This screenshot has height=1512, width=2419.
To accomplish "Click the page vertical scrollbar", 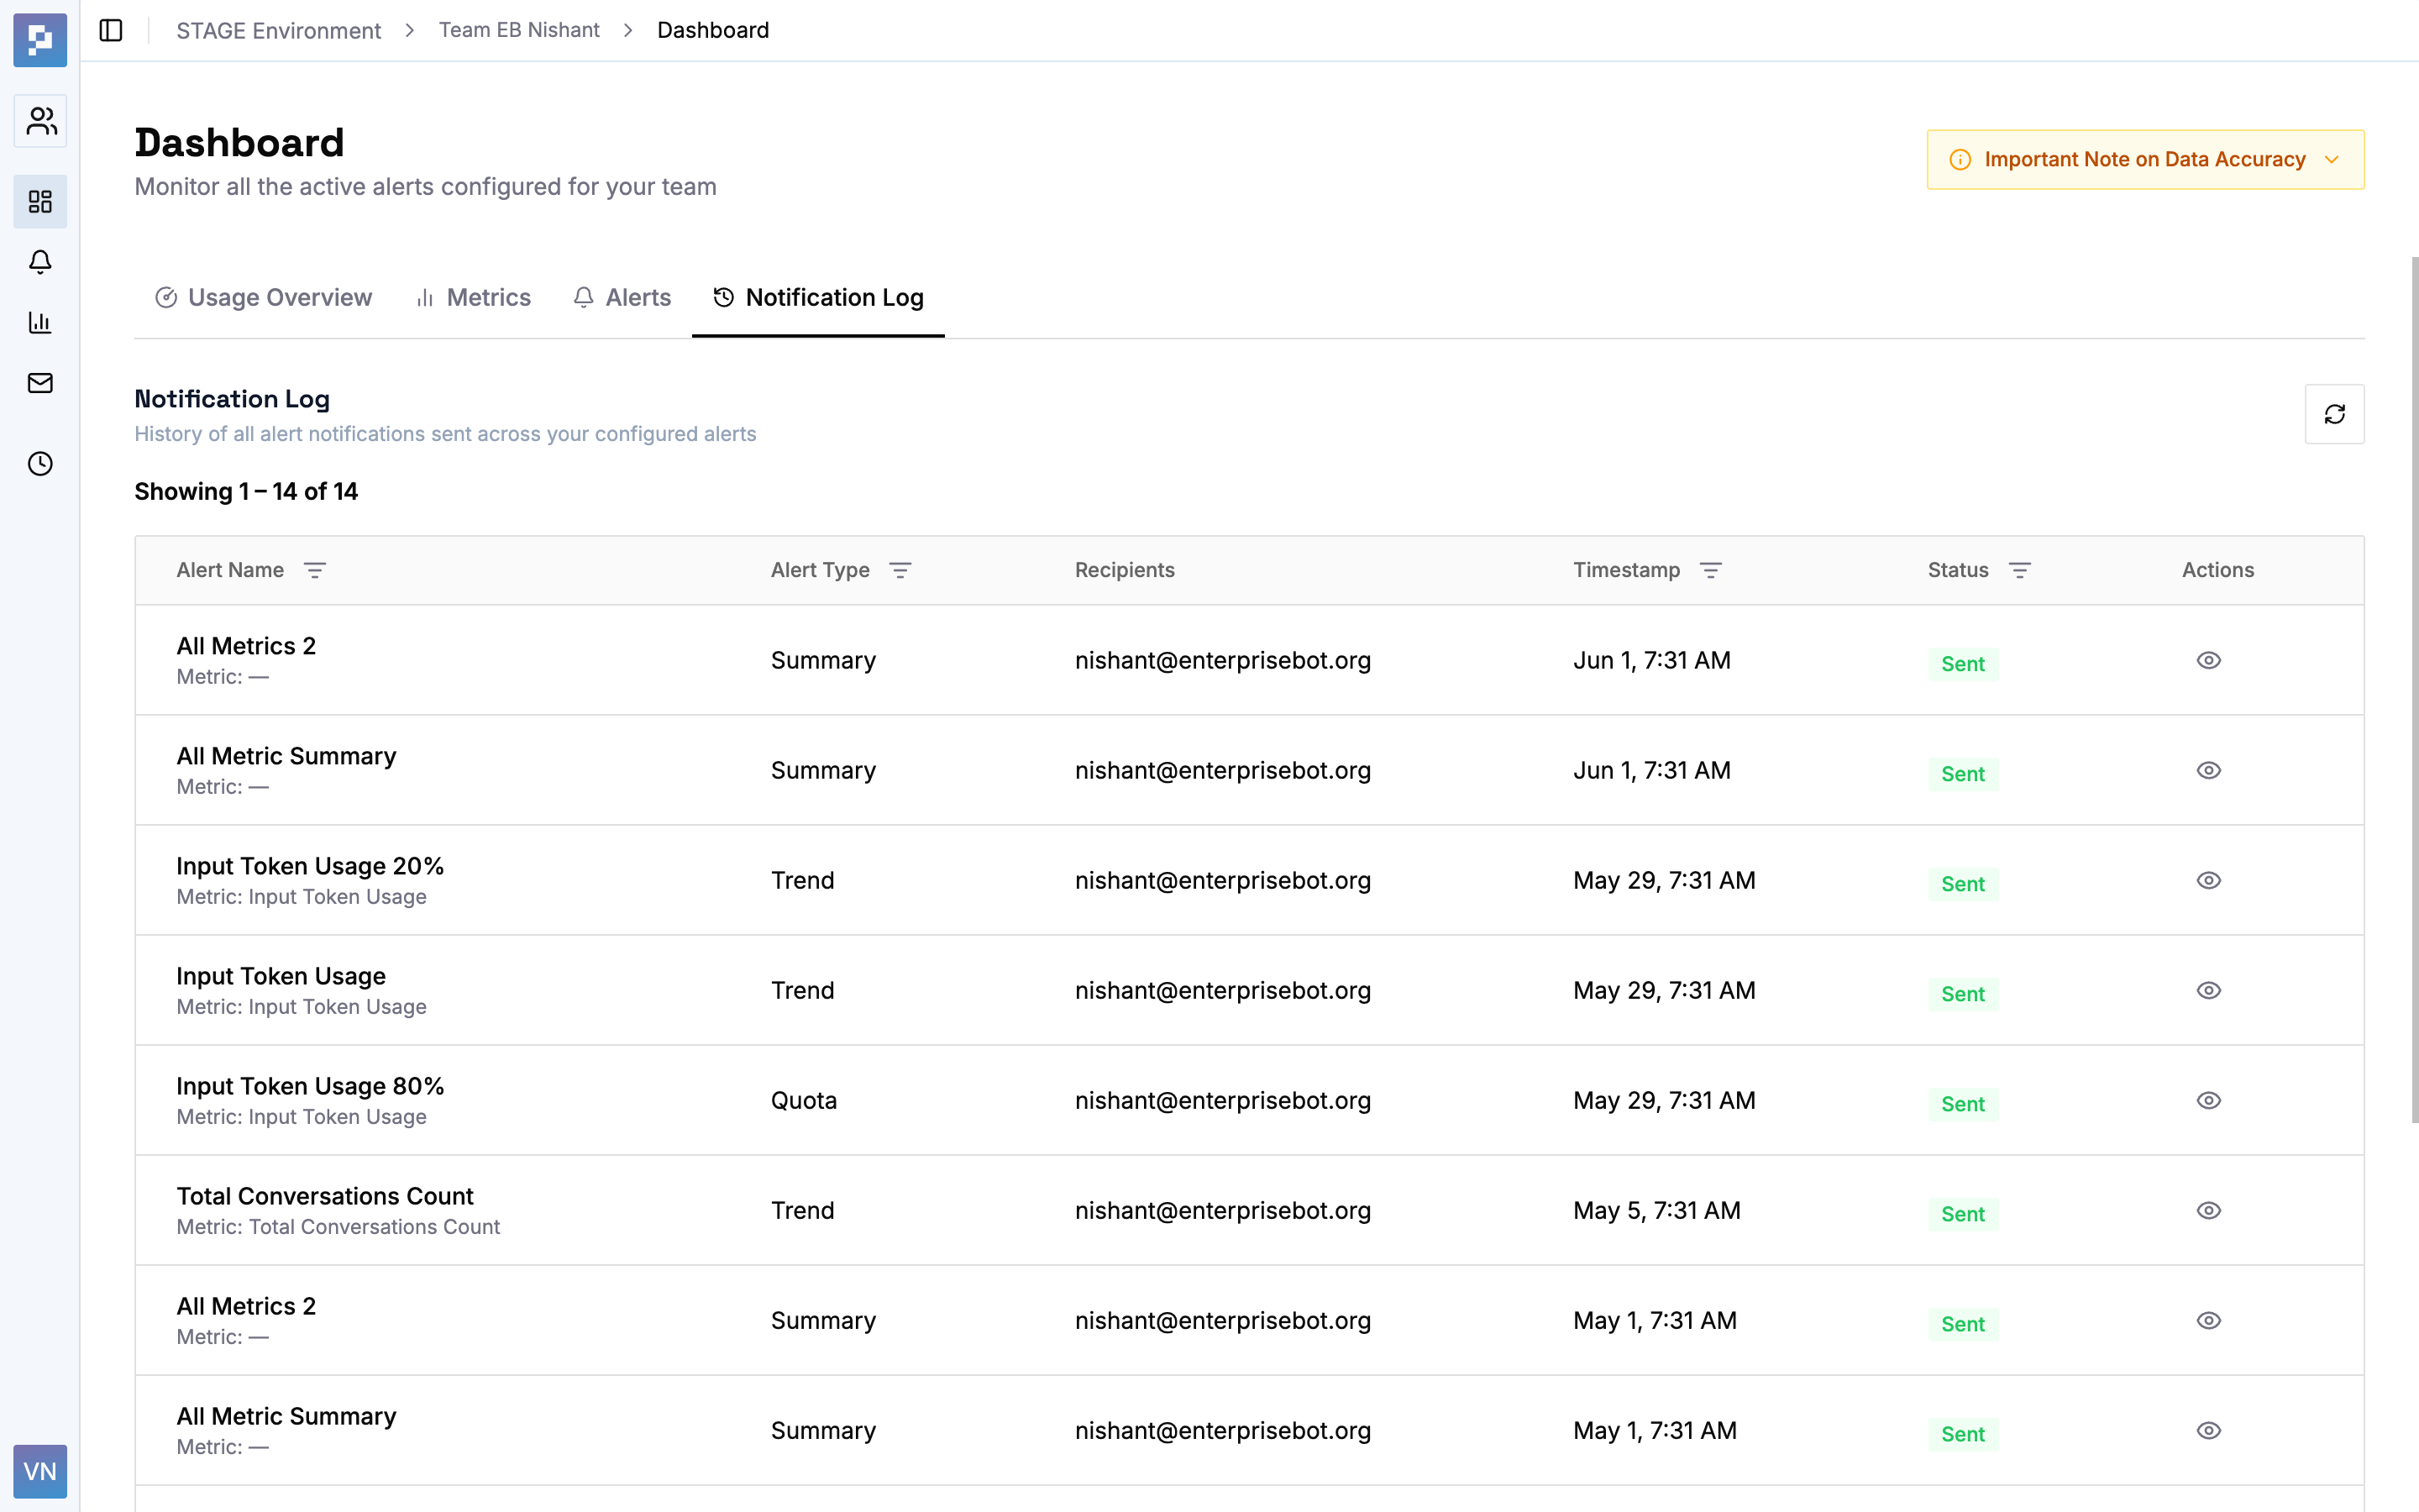I will pyautogui.click(x=2414, y=690).
